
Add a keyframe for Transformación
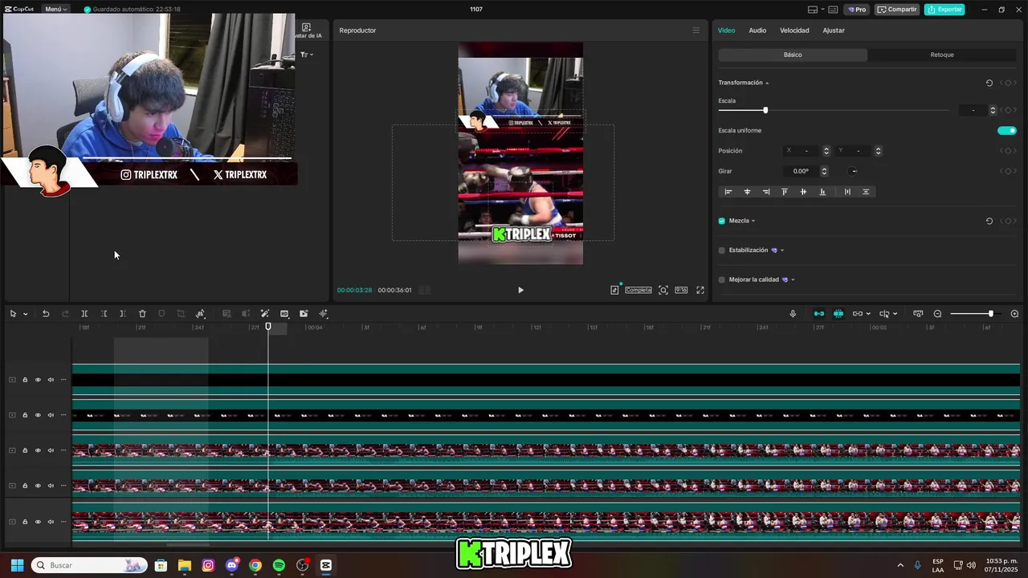pos(1008,83)
